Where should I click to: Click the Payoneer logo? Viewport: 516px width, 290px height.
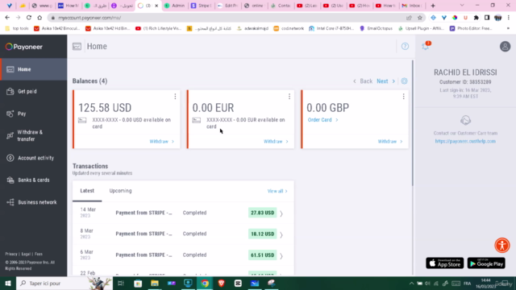24,47
